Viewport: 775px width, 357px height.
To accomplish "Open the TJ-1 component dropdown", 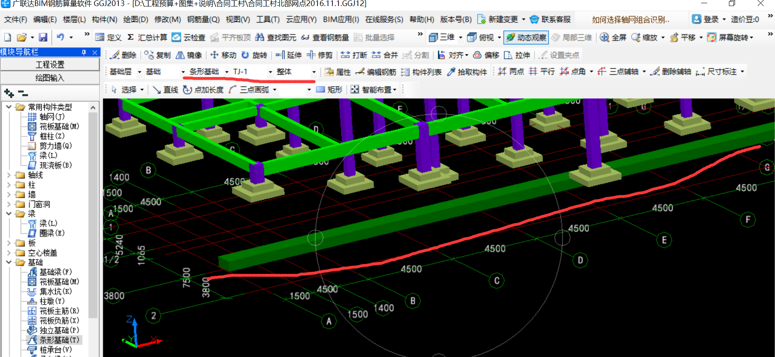I will pos(270,72).
